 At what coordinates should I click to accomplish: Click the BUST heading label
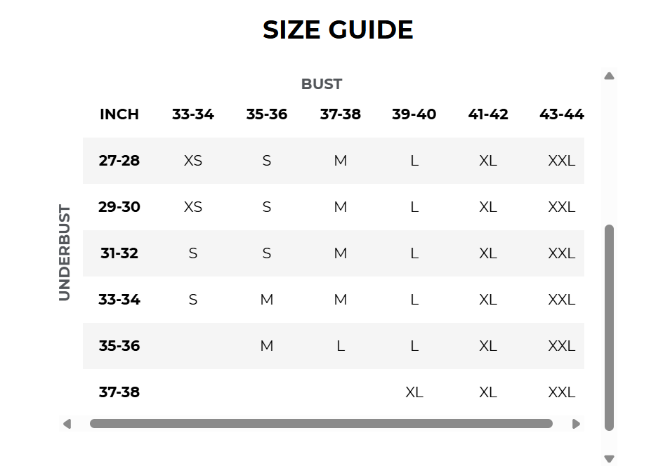coord(322,84)
